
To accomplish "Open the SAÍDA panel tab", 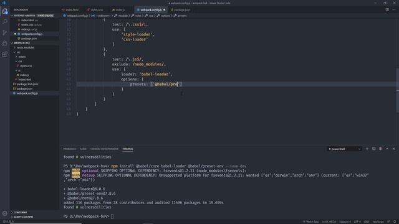I will click(x=83, y=149).
